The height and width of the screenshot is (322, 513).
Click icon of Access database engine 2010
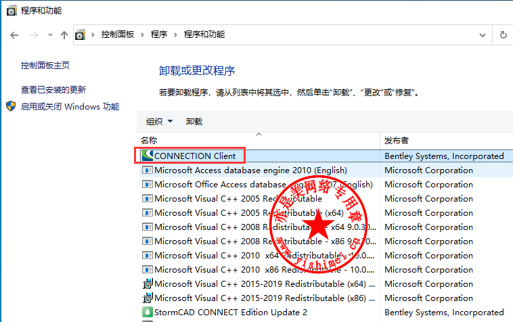[148, 170]
